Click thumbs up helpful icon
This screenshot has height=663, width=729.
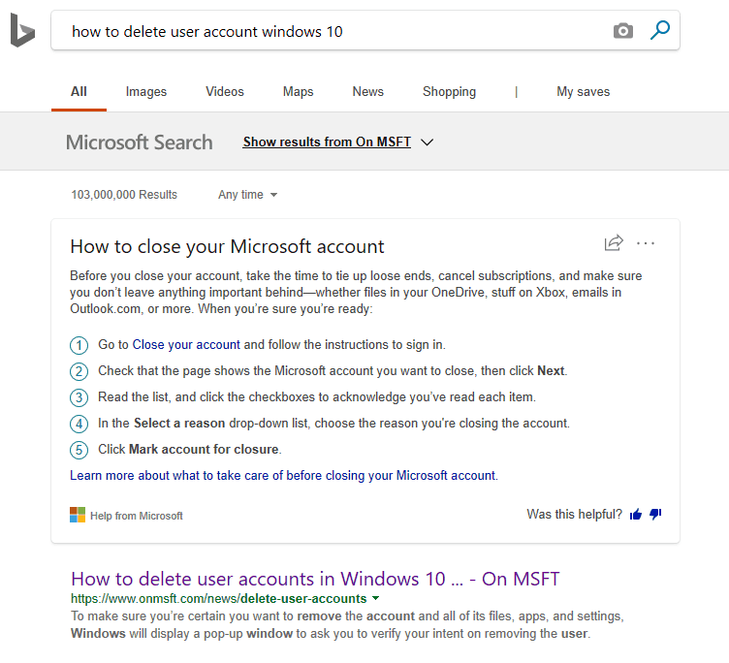pyautogui.click(x=636, y=515)
